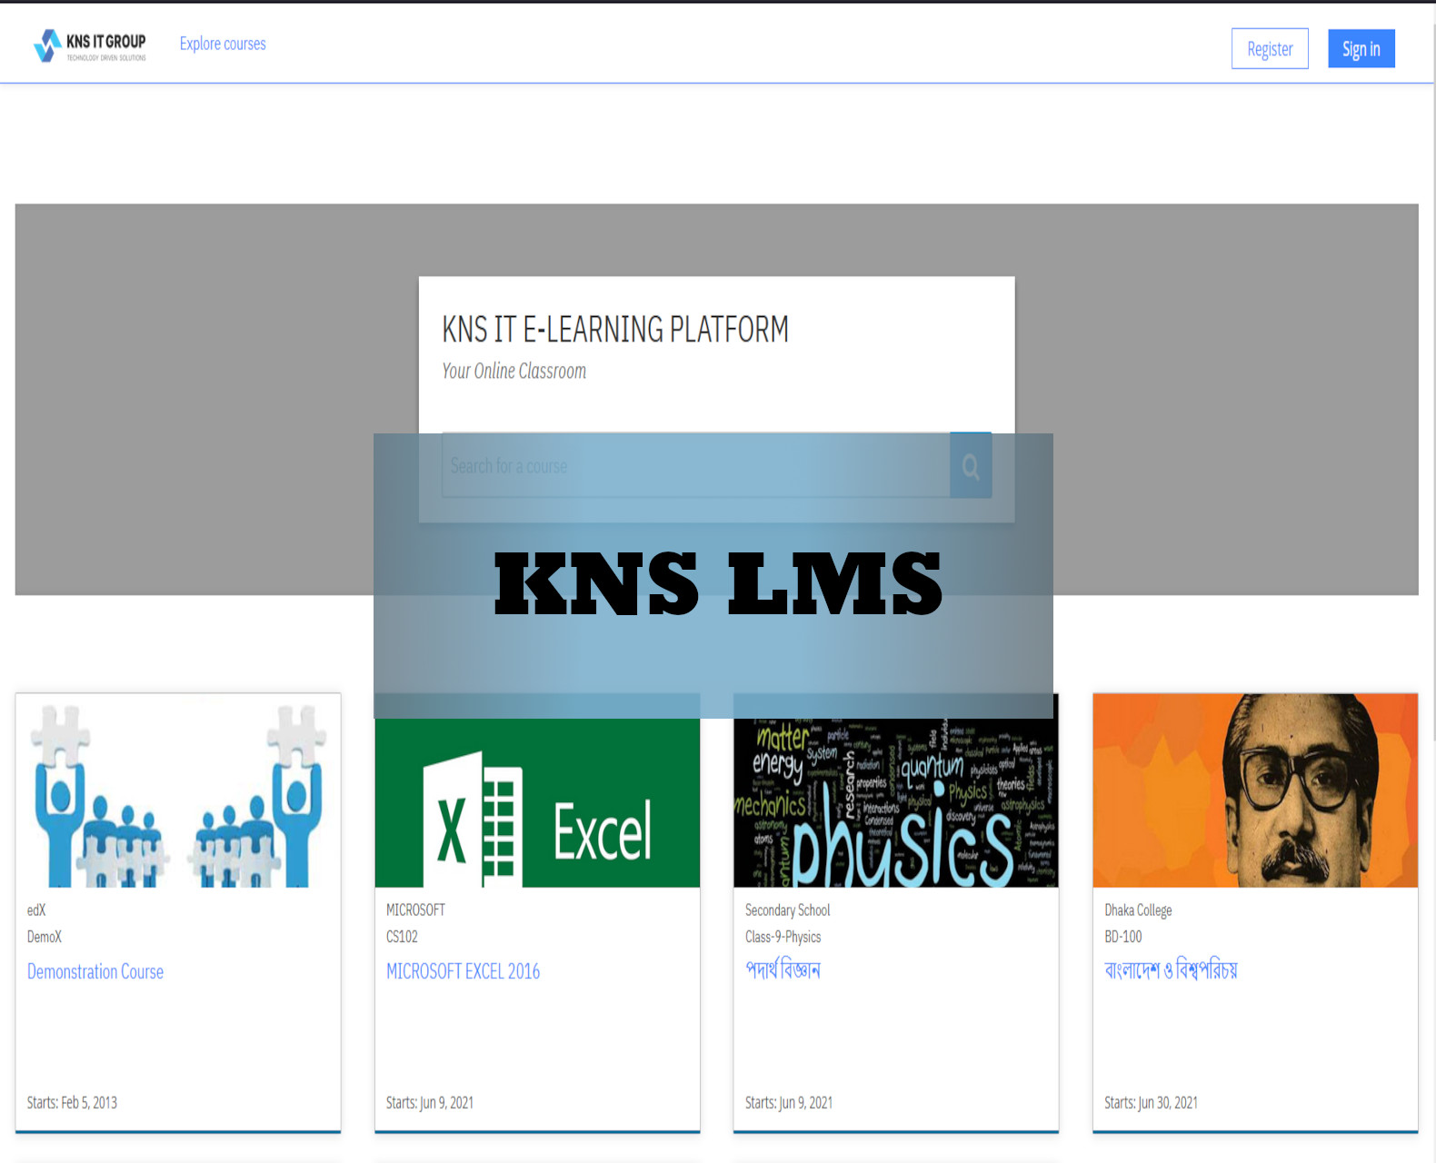Click the 'CS102' course code text
This screenshot has height=1163, width=1436.
(402, 937)
